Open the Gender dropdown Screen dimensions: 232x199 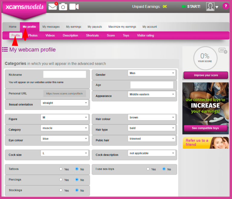[152, 73]
